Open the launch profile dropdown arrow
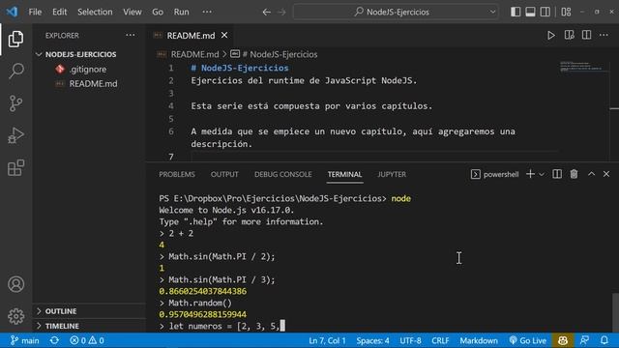Image resolution: width=619 pixels, height=348 pixels. 542,174
